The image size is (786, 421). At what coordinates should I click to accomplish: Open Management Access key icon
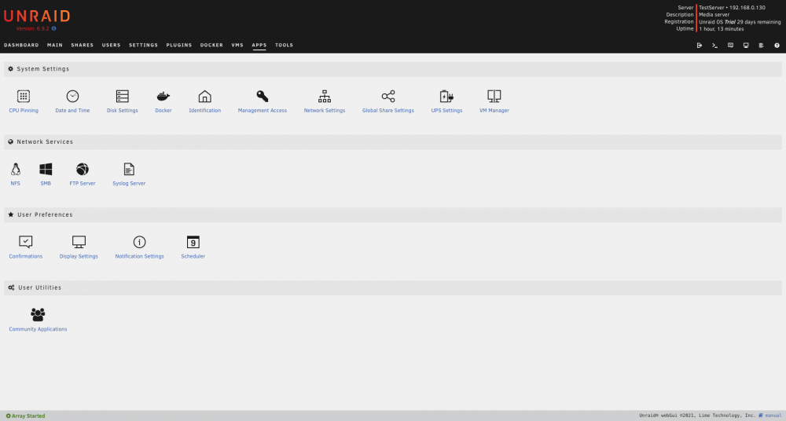point(263,97)
